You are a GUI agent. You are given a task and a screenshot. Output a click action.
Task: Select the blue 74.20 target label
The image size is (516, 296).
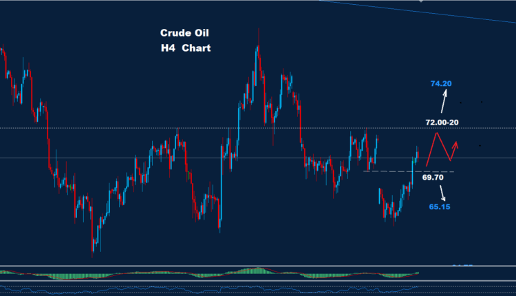coord(440,84)
